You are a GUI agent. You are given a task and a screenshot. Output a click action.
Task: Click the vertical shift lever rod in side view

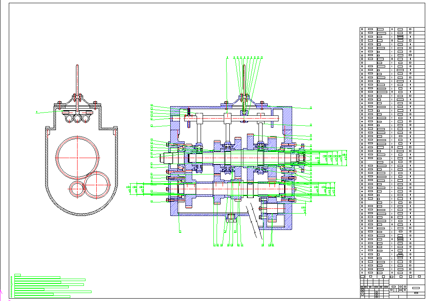tap(77, 80)
